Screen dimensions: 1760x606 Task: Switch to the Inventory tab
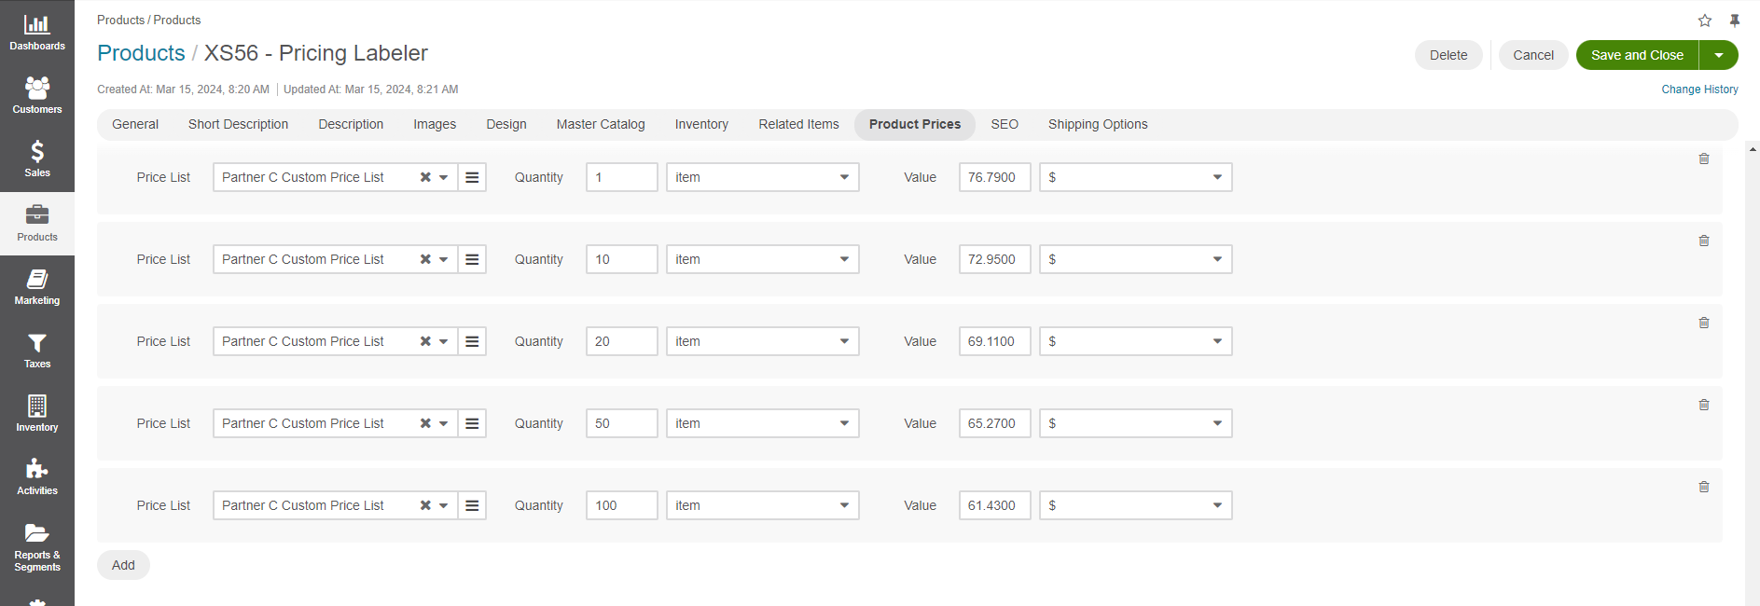[x=700, y=124]
